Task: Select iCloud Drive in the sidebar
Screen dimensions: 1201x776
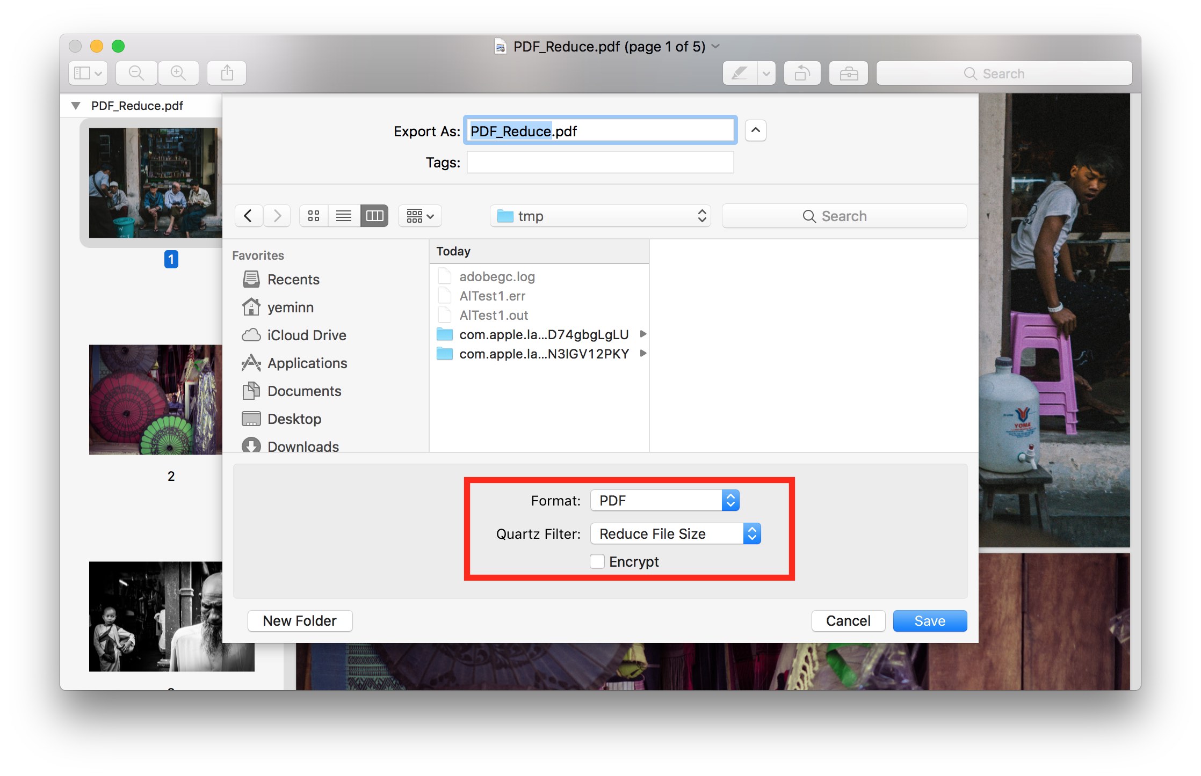Action: (306, 335)
